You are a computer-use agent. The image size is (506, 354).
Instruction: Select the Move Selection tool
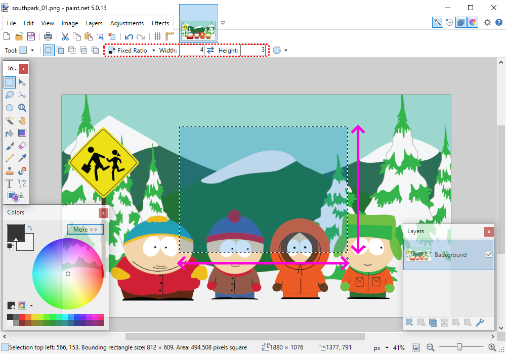pos(22,95)
